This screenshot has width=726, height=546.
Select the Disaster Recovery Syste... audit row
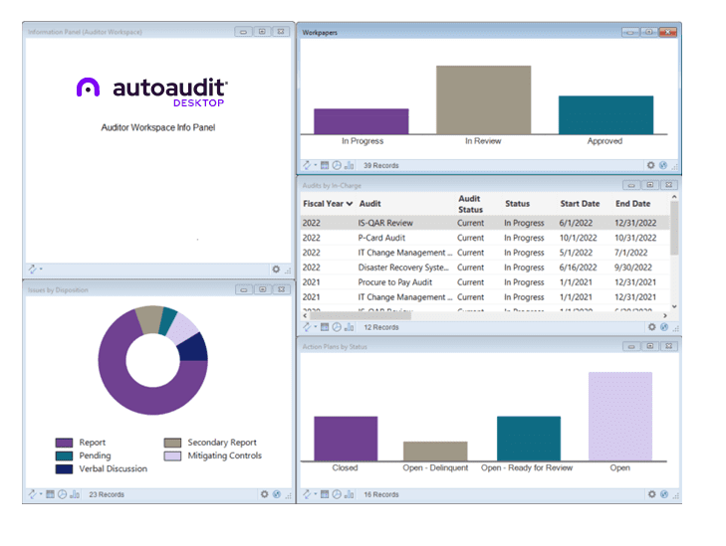pos(485,268)
